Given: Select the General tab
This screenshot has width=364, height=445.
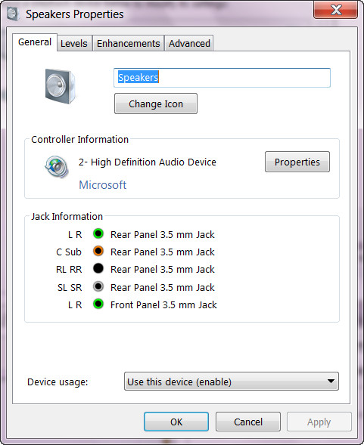Looking at the screenshot, I should (x=35, y=42).
